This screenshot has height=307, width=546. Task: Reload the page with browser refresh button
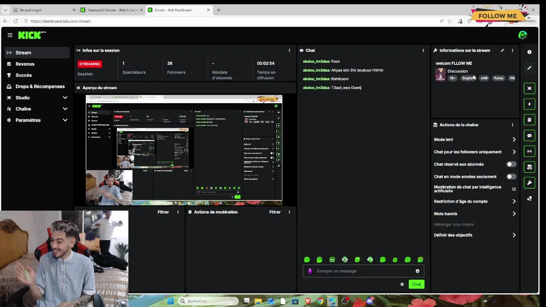[16, 21]
